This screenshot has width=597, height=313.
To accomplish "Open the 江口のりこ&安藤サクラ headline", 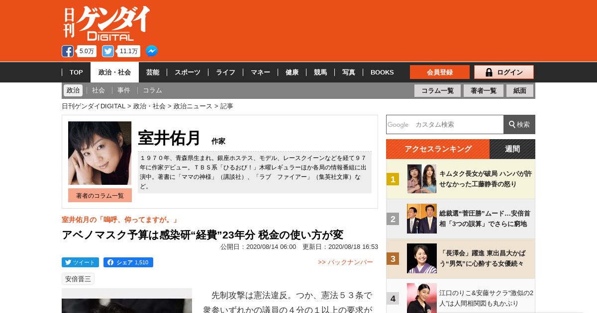I will pos(486,298).
